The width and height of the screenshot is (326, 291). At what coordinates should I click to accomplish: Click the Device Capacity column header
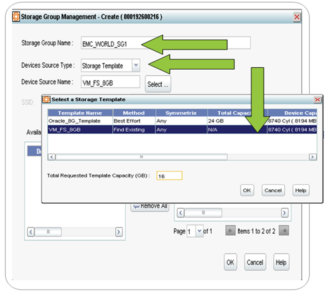[x=292, y=113]
